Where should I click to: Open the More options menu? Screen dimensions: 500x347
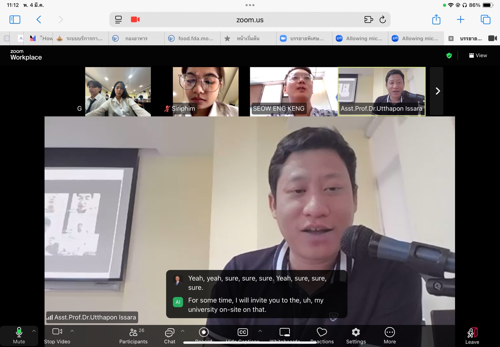point(390,335)
